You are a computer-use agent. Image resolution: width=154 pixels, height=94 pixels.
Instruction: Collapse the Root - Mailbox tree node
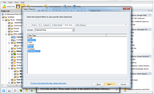(x=3, y=20)
